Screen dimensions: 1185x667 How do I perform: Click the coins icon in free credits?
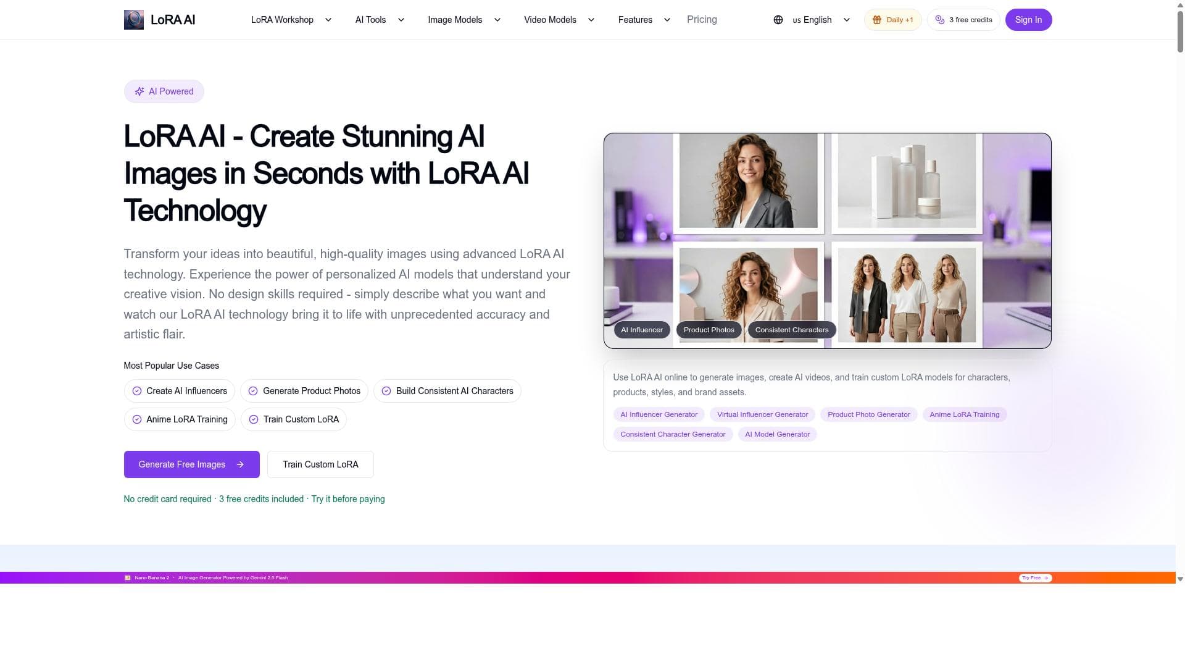click(x=939, y=20)
